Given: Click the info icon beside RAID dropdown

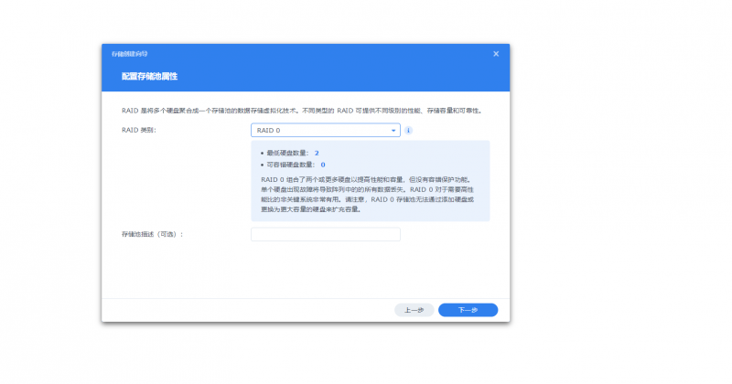Looking at the screenshot, I should point(408,130).
